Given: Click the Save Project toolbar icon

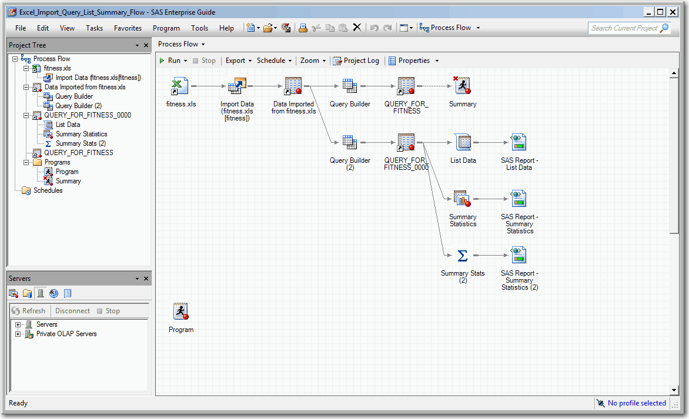Looking at the screenshot, I should [286, 28].
